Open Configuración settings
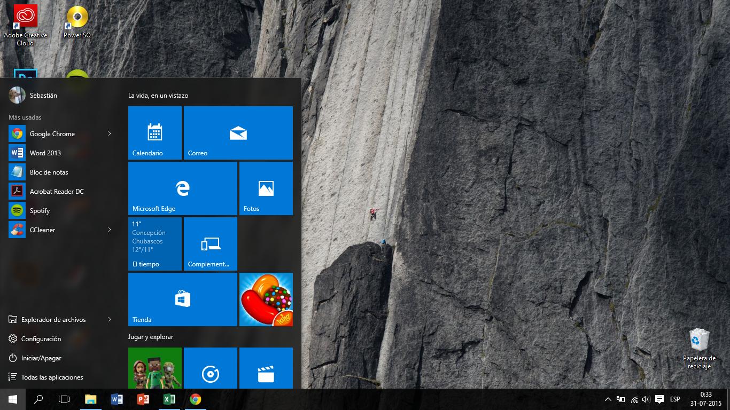The image size is (730, 410). [41, 339]
